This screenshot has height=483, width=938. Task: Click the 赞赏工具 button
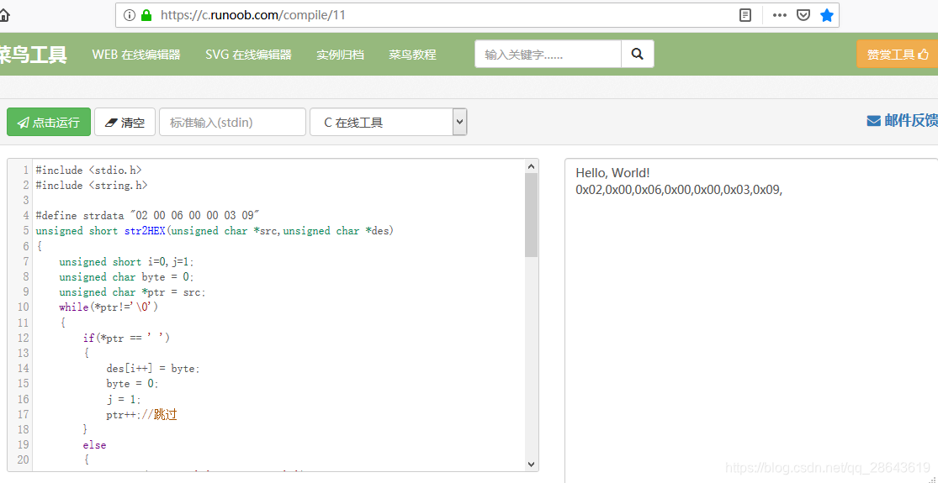click(898, 55)
